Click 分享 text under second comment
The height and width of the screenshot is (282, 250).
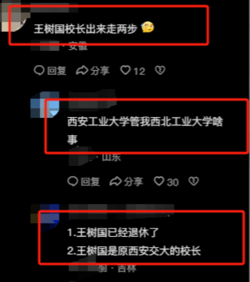click(133, 181)
